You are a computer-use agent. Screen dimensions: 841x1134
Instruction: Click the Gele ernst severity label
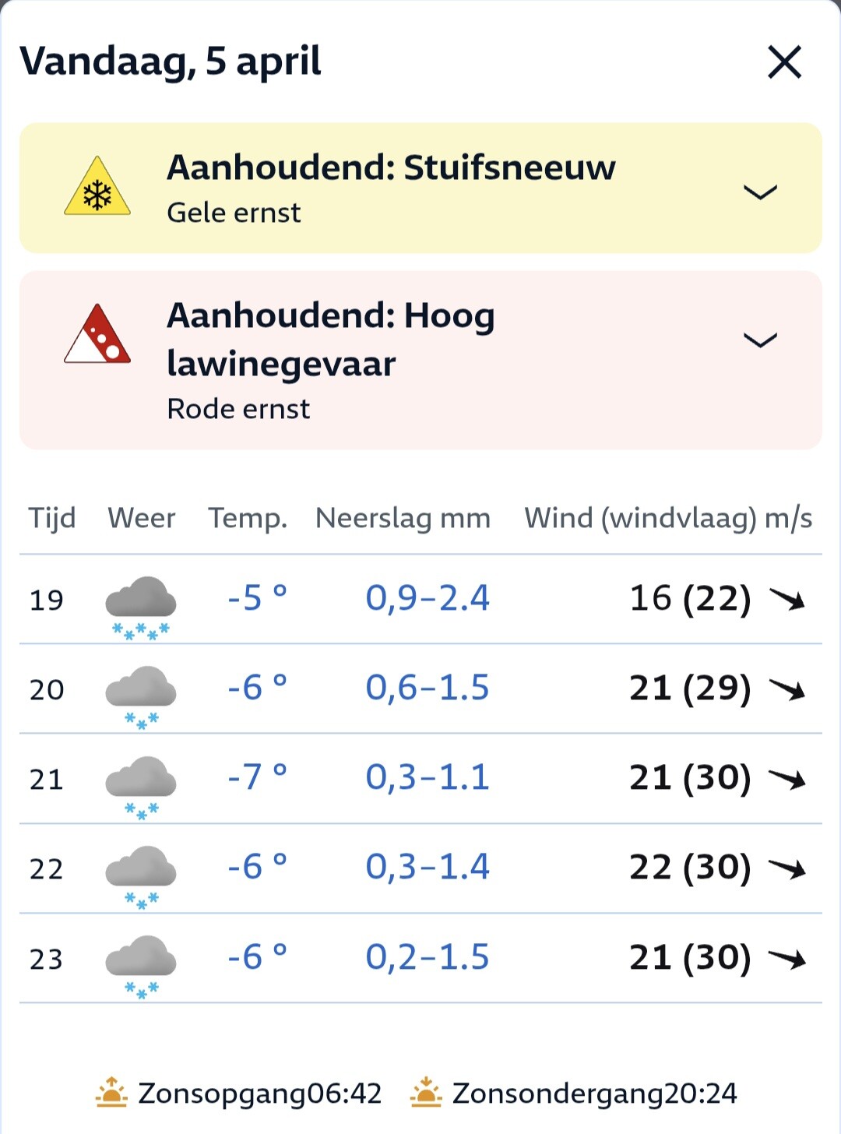pos(234,213)
